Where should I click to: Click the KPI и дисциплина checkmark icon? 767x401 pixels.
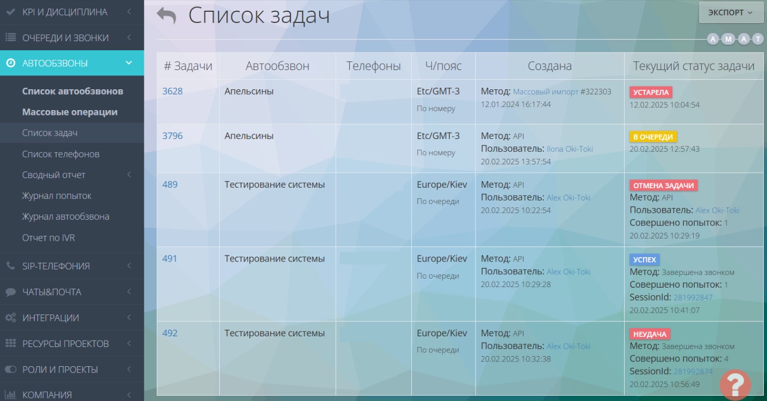click(x=10, y=12)
